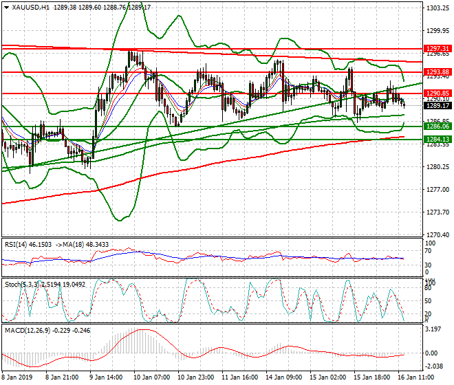454x385 pixels.
Task: Click the 14 Jan 09:00 time axis label
Action: click(283, 377)
